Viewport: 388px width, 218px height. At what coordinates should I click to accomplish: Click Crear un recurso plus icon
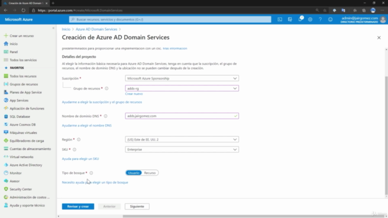point(6,36)
